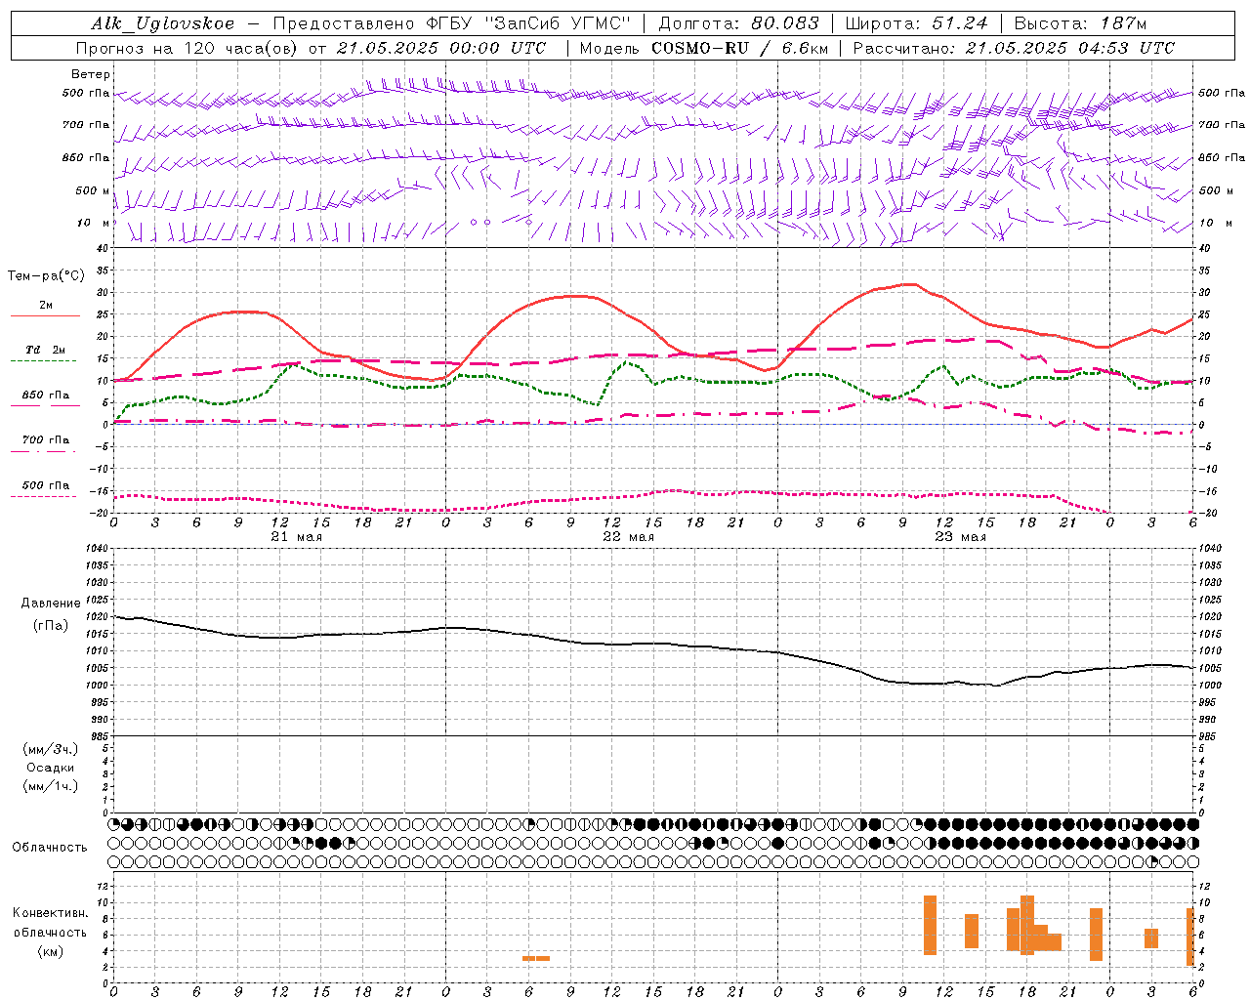This screenshot has height=1000, width=1250.
Task: Click the 'Осадки' precipitation label
Action: [x=50, y=768]
